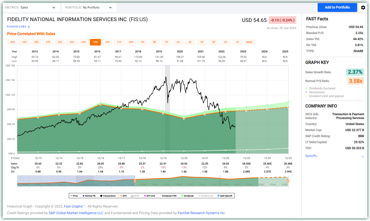Click the Blended P/S value 2.25x
Image resolution: width=370 pixels, height=221 pixels.
[x=359, y=33]
